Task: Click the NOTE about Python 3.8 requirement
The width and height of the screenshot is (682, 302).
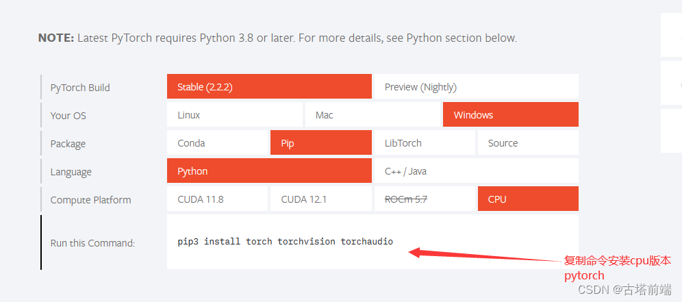Action: pyautogui.click(x=277, y=38)
